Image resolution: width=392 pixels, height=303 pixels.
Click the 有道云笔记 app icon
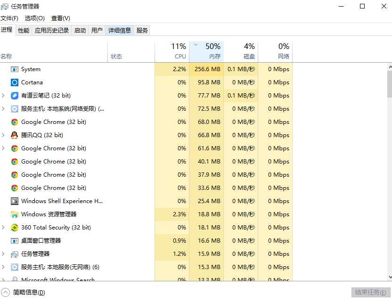(15, 96)
